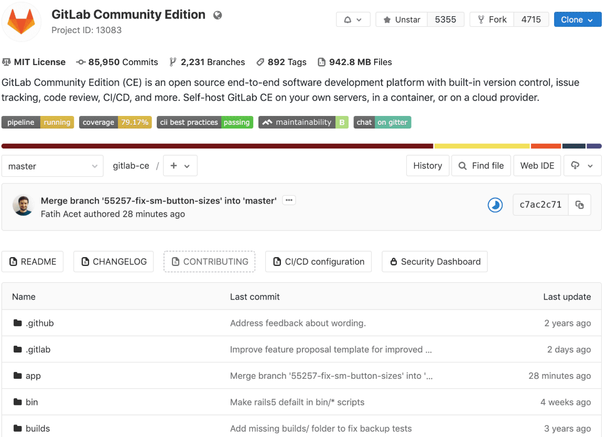Launch the Web IDE
The width and height of the screenshot is (607, 437).
coord(537,166)
